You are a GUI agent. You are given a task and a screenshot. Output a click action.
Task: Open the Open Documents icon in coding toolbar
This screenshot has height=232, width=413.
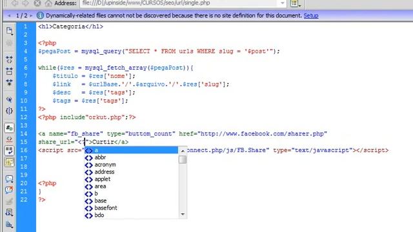pos(10,31)
